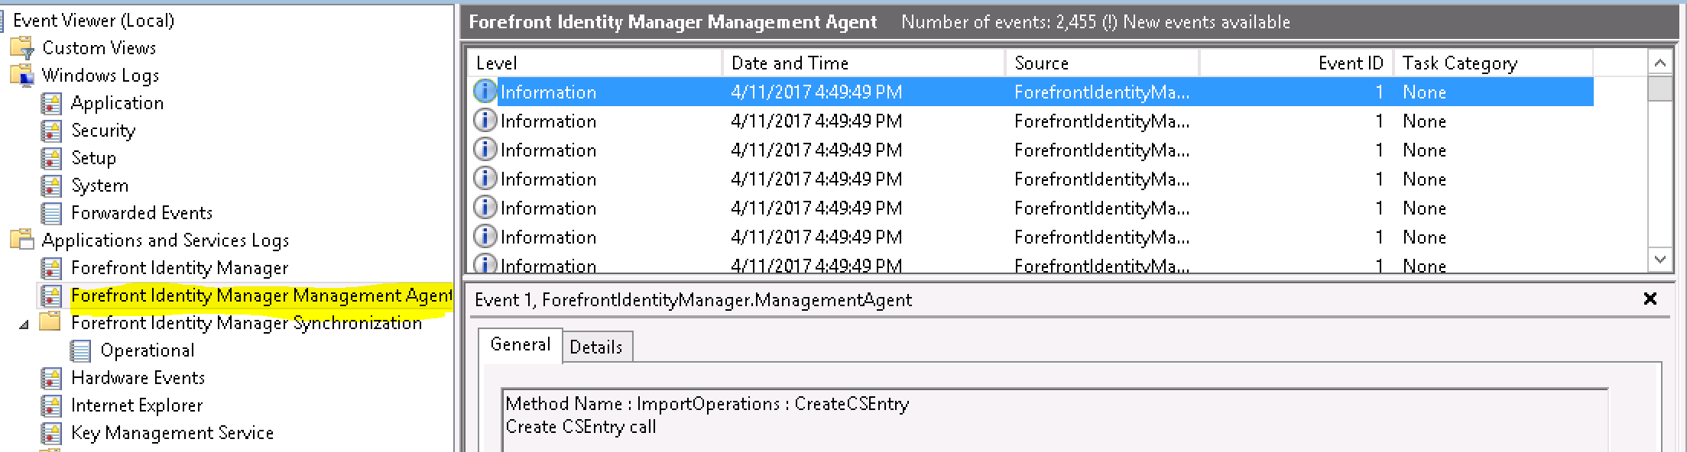Open the Operational log
1687x452 pixels.
pyautogui.click(x=148, y=350)
